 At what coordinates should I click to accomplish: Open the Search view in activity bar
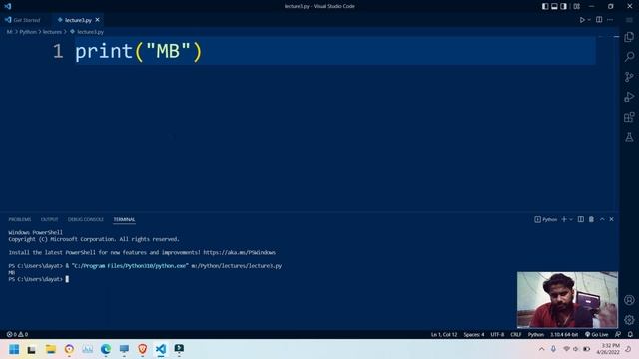[x=629, y=56]
